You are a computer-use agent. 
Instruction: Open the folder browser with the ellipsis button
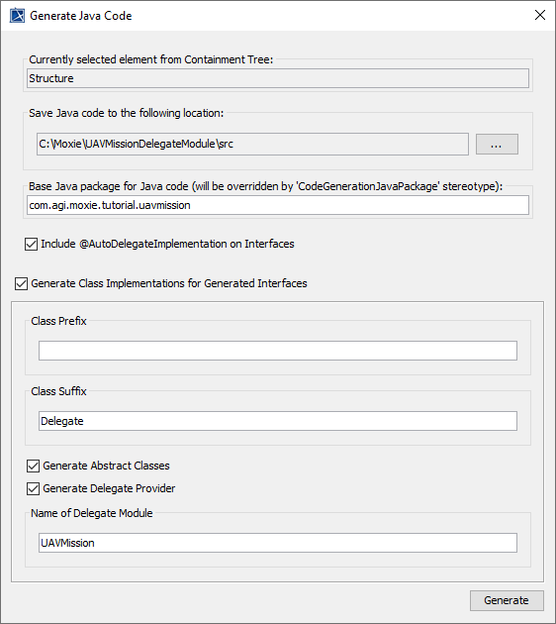[497, 144]
